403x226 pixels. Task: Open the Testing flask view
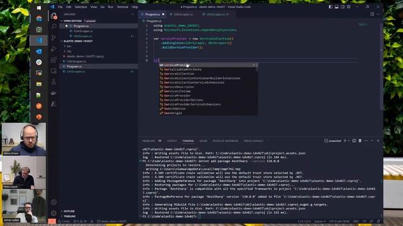[x=54, y=82]
